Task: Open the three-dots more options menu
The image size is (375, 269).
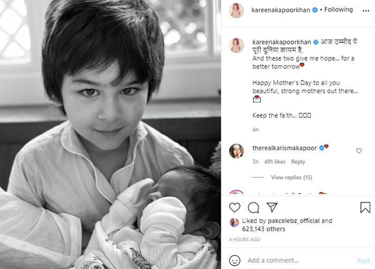Action: 366,11
